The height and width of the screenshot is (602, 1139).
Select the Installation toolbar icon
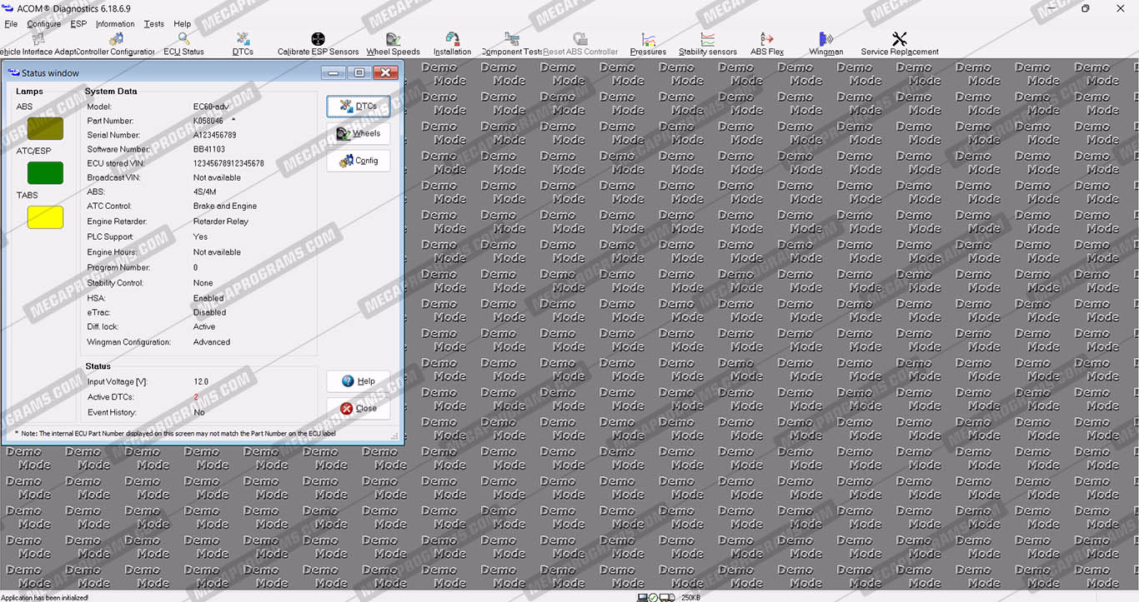coord(452,40)
